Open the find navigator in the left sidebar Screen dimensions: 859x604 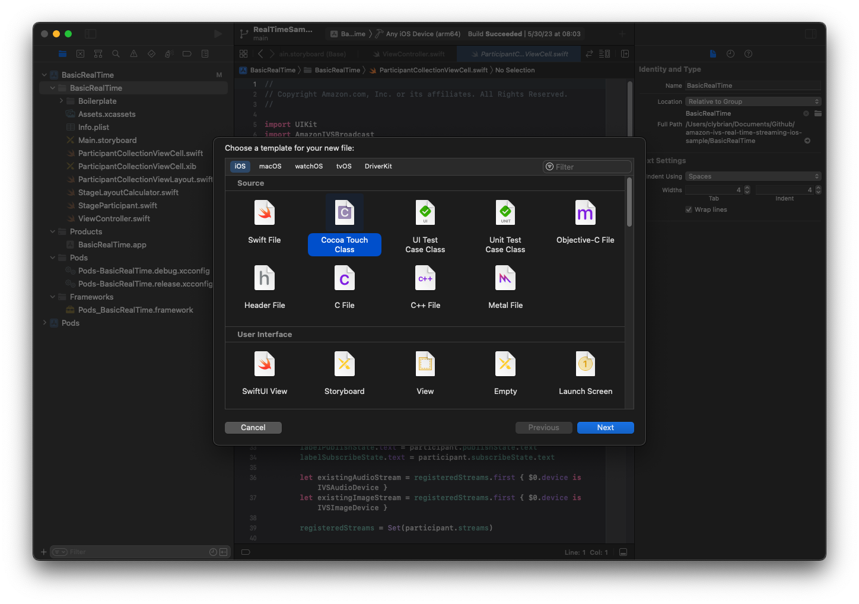tap(116, 53)
